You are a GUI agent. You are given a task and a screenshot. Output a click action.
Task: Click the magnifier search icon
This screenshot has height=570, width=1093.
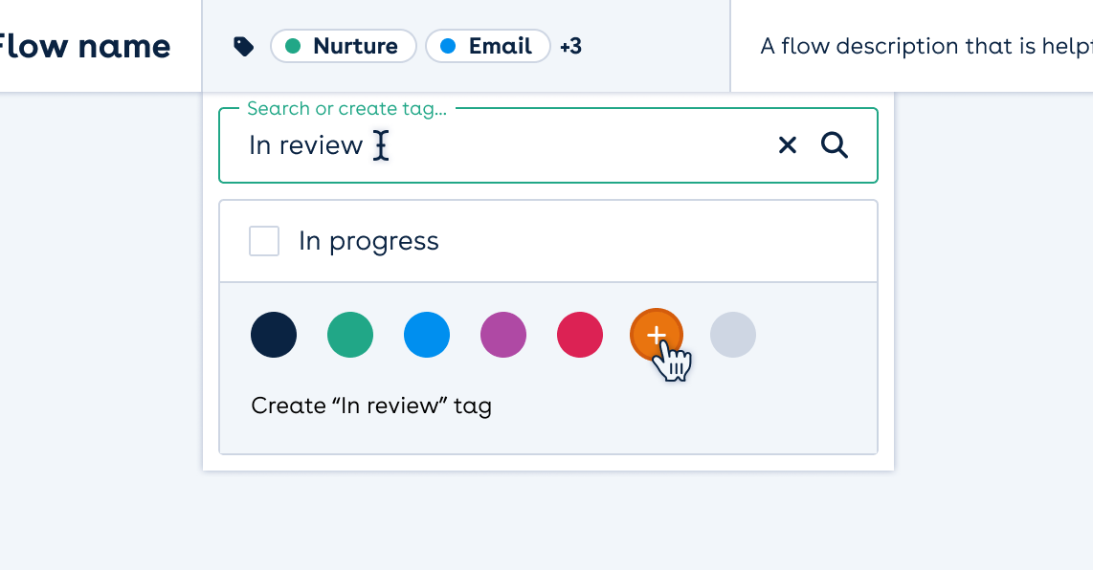click(x=834, y=145)
